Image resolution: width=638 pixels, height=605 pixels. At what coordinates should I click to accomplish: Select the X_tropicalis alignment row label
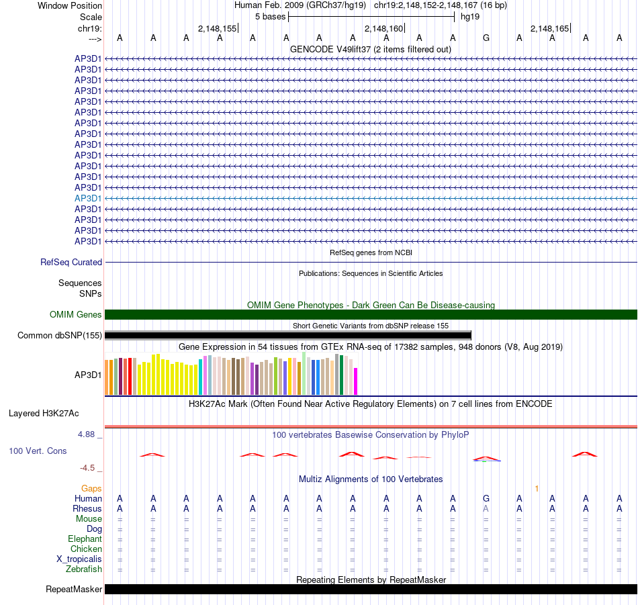pos(79,559)
